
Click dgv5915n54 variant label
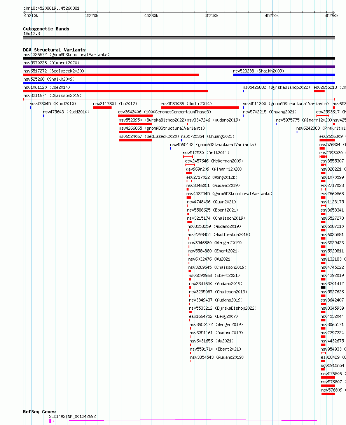click(332, 365)
